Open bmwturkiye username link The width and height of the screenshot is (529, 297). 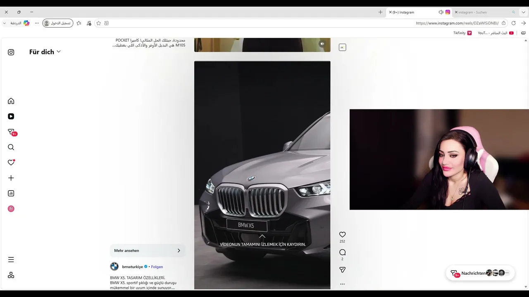pos(132,267)
